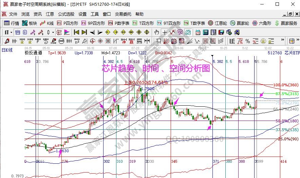Toggle the crosshair cursor tool
300x178 pixels.
[165, 32]
